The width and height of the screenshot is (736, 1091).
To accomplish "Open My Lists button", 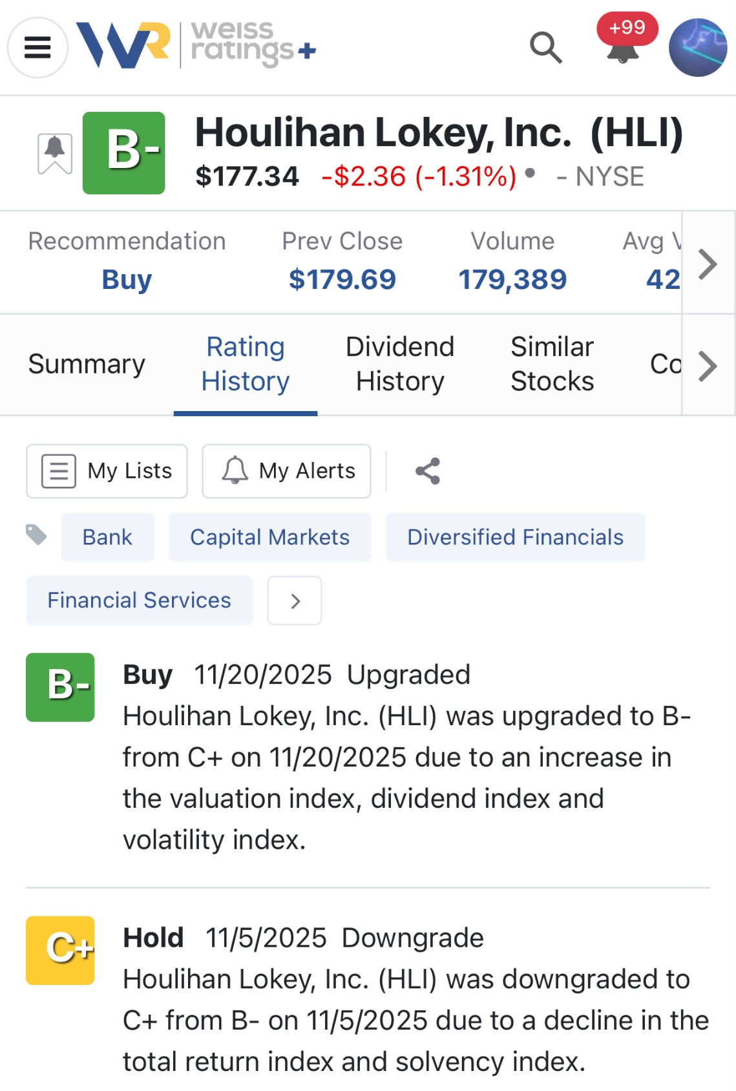I will tap(107, 471).
